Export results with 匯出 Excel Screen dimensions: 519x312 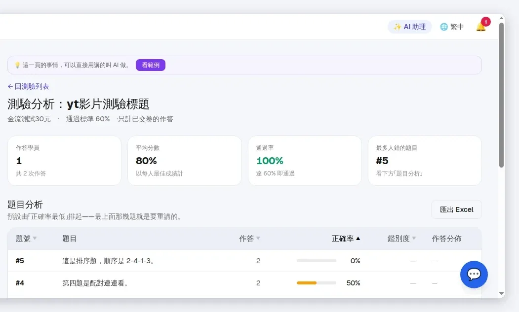(x=456, y=209)
